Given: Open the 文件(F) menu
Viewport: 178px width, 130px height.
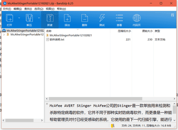Looking at the screenshot, I should pos(7,9).
